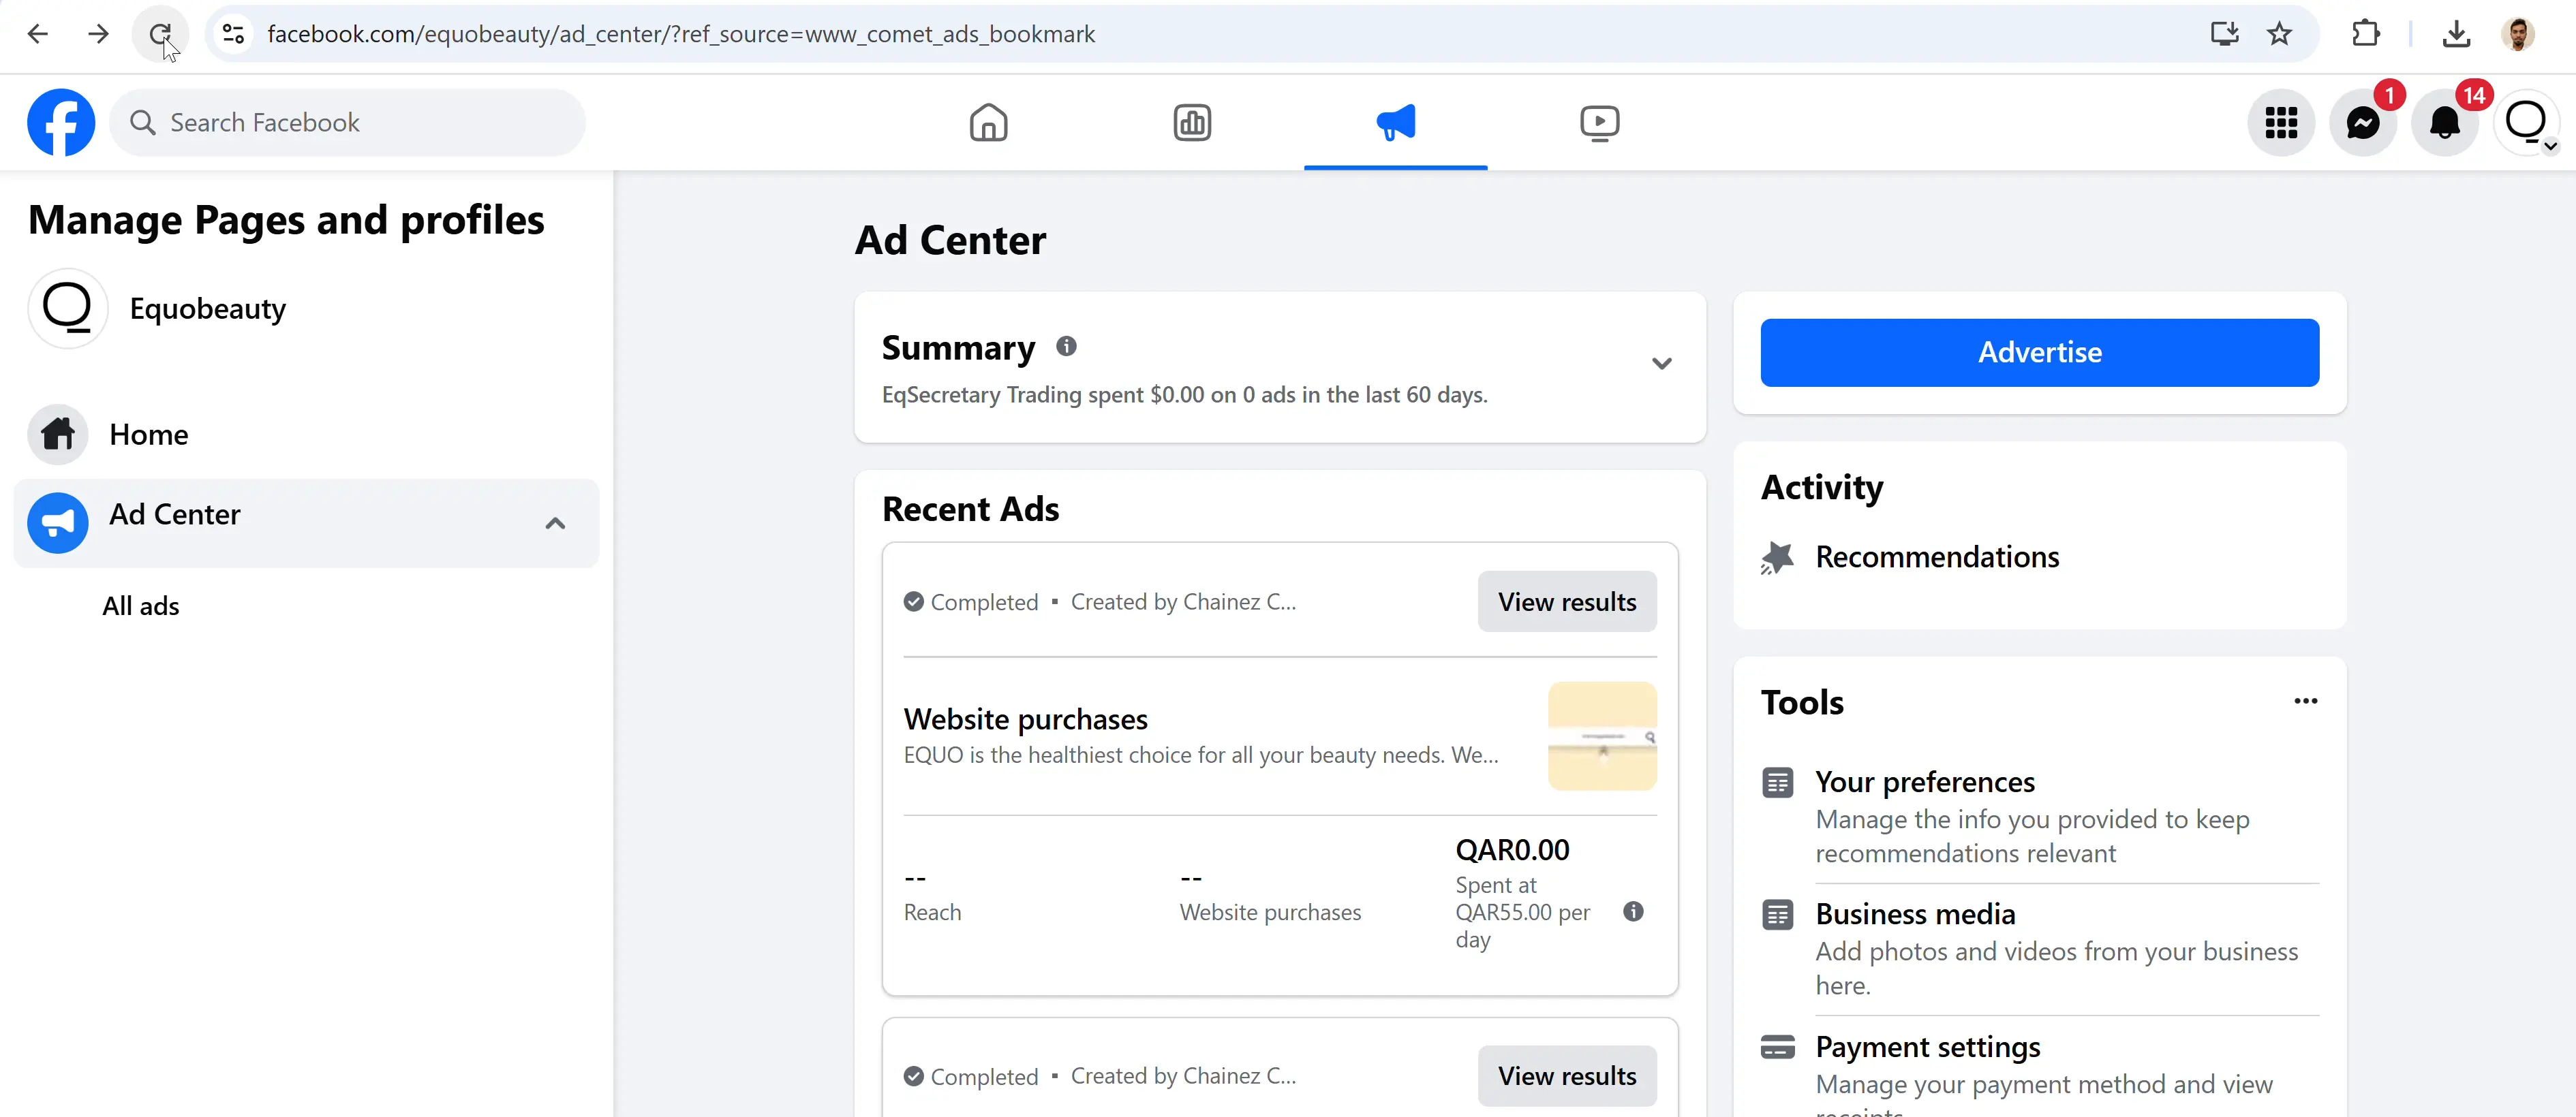2576x1117 pixels.
Task: Open Notifications showing 14 alerts
Action: [x=2447, y=122]
